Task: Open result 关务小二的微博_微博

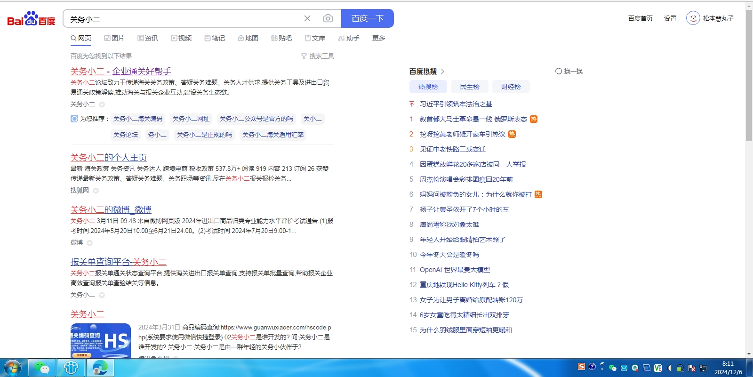Action: tap(111, 209)
